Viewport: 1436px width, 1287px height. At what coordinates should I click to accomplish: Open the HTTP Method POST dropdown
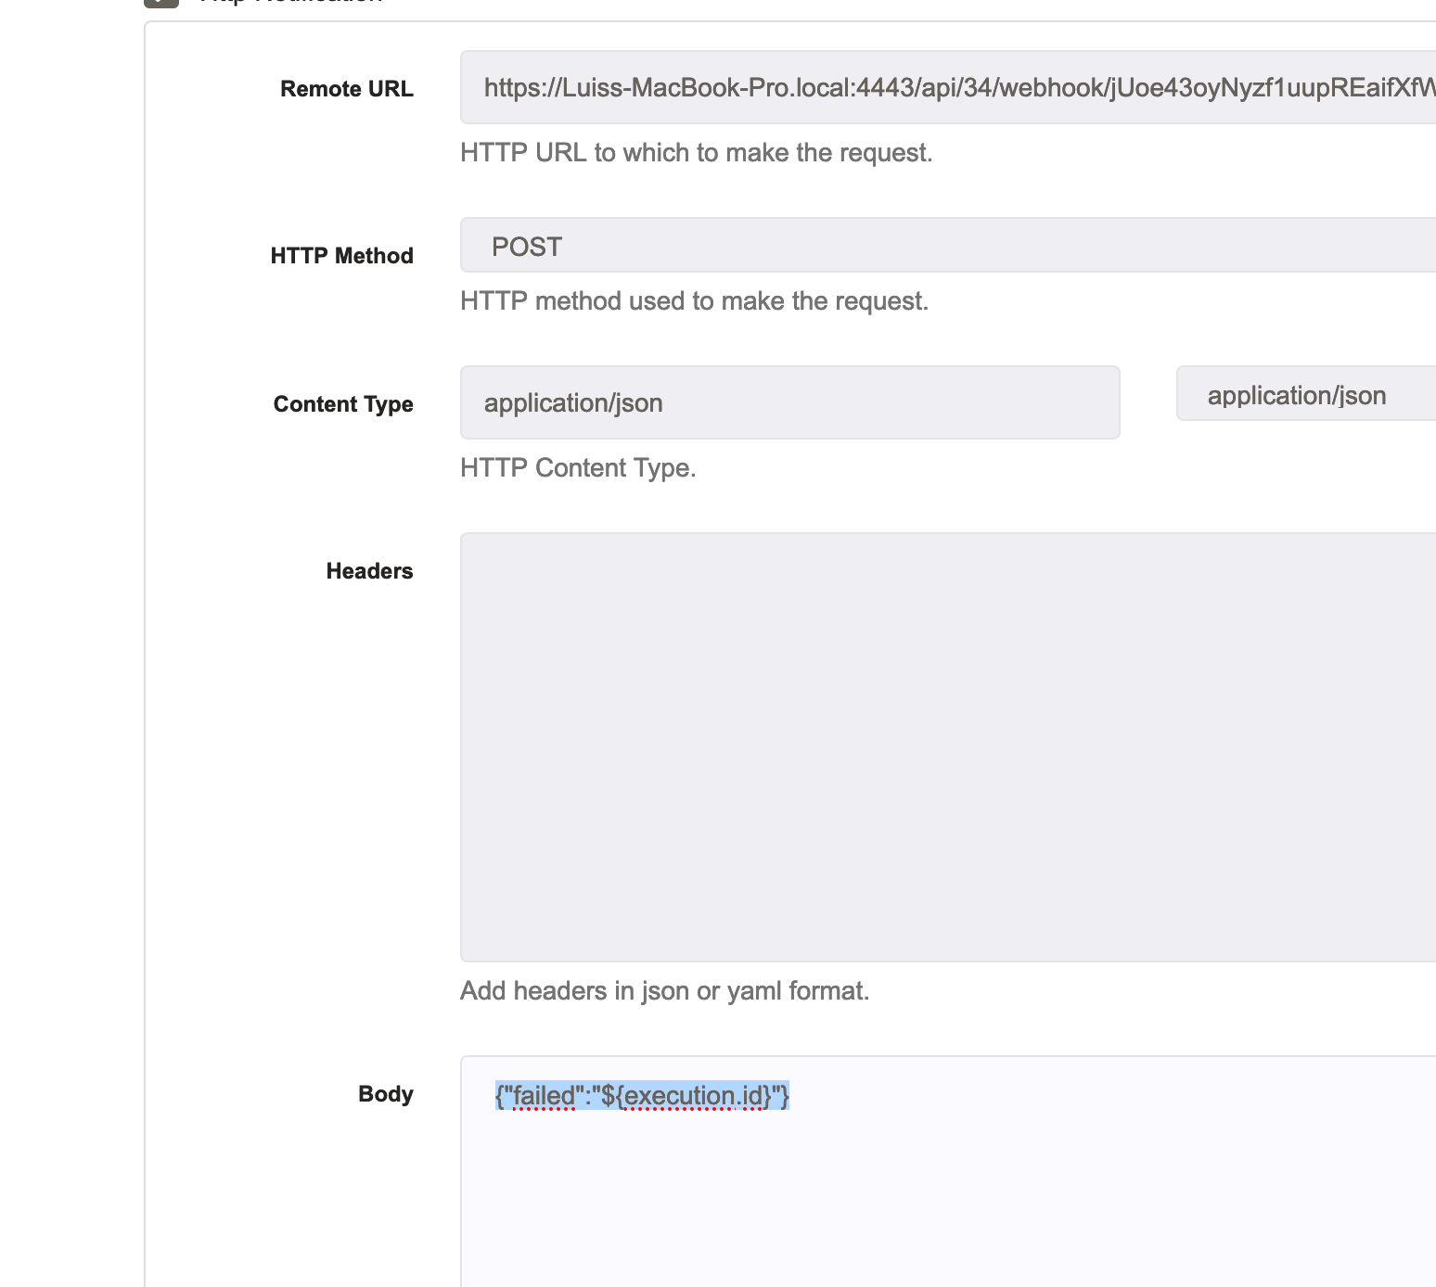point(948,245)
